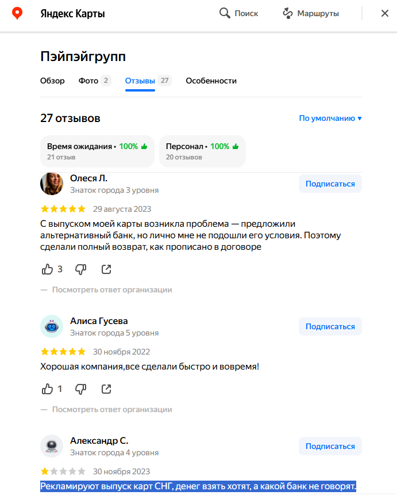Close the Yandex Maps panel
Screen dimensions: 397x495
click(x=385, y=13)
